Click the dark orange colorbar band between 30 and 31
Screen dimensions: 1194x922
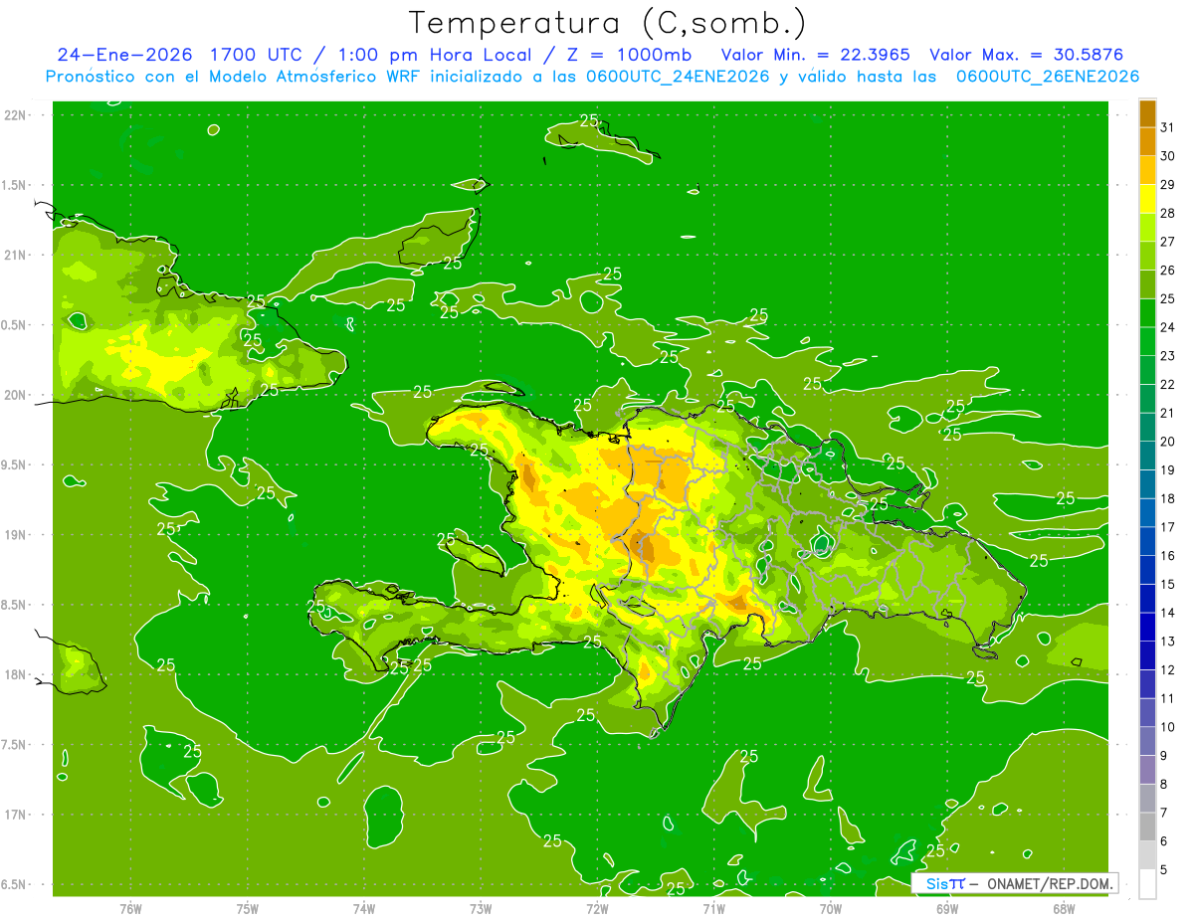click(1147, 141)
